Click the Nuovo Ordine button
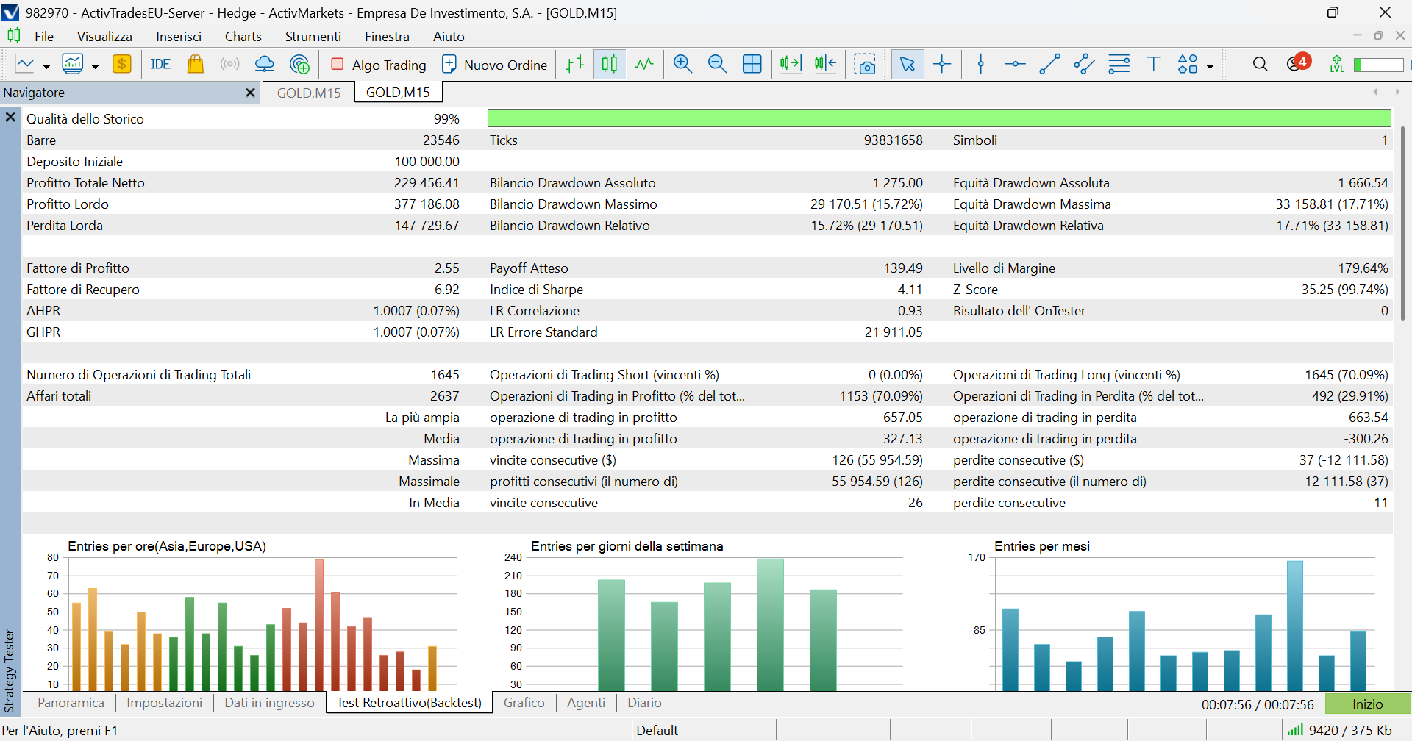 coord(494,65)
